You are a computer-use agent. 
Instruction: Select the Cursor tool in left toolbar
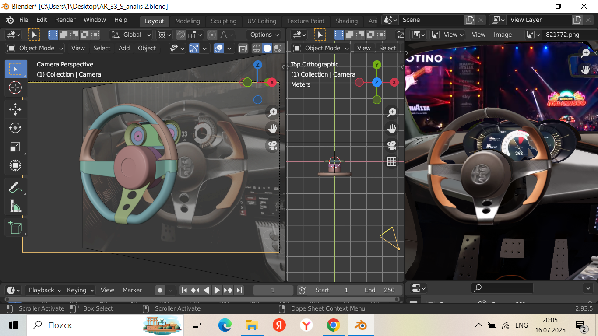pos(15,88)
